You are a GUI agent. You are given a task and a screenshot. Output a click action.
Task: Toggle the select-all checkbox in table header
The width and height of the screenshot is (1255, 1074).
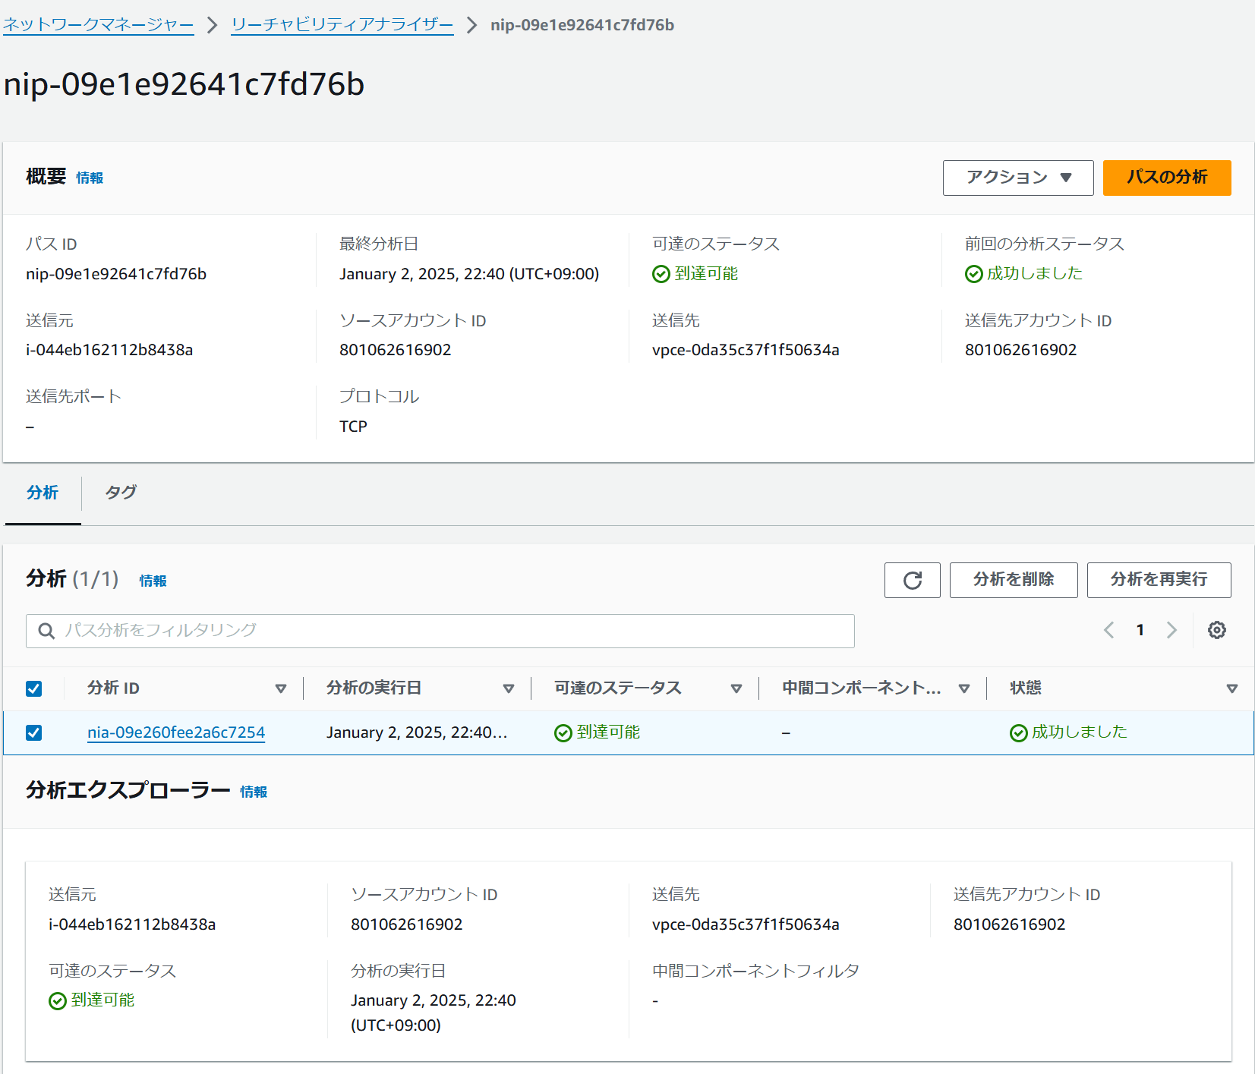(34, 688)
